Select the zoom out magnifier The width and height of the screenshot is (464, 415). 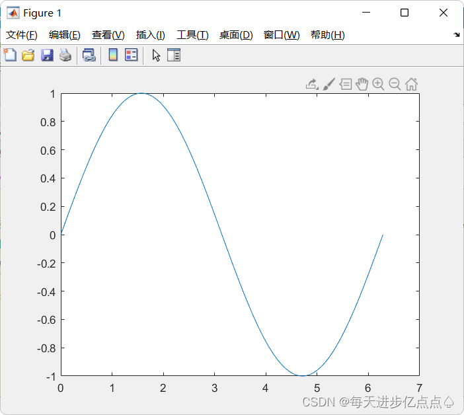(395, 85)
